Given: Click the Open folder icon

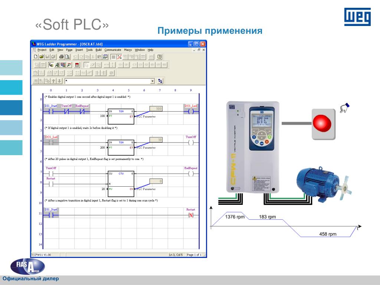Looking at the screenshot, I should coord(42,57).
